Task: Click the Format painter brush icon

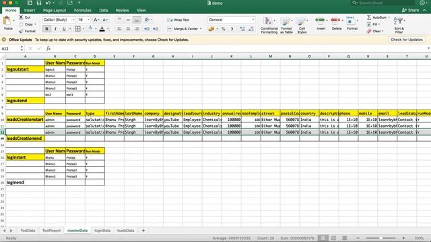Action: [21, 31]
